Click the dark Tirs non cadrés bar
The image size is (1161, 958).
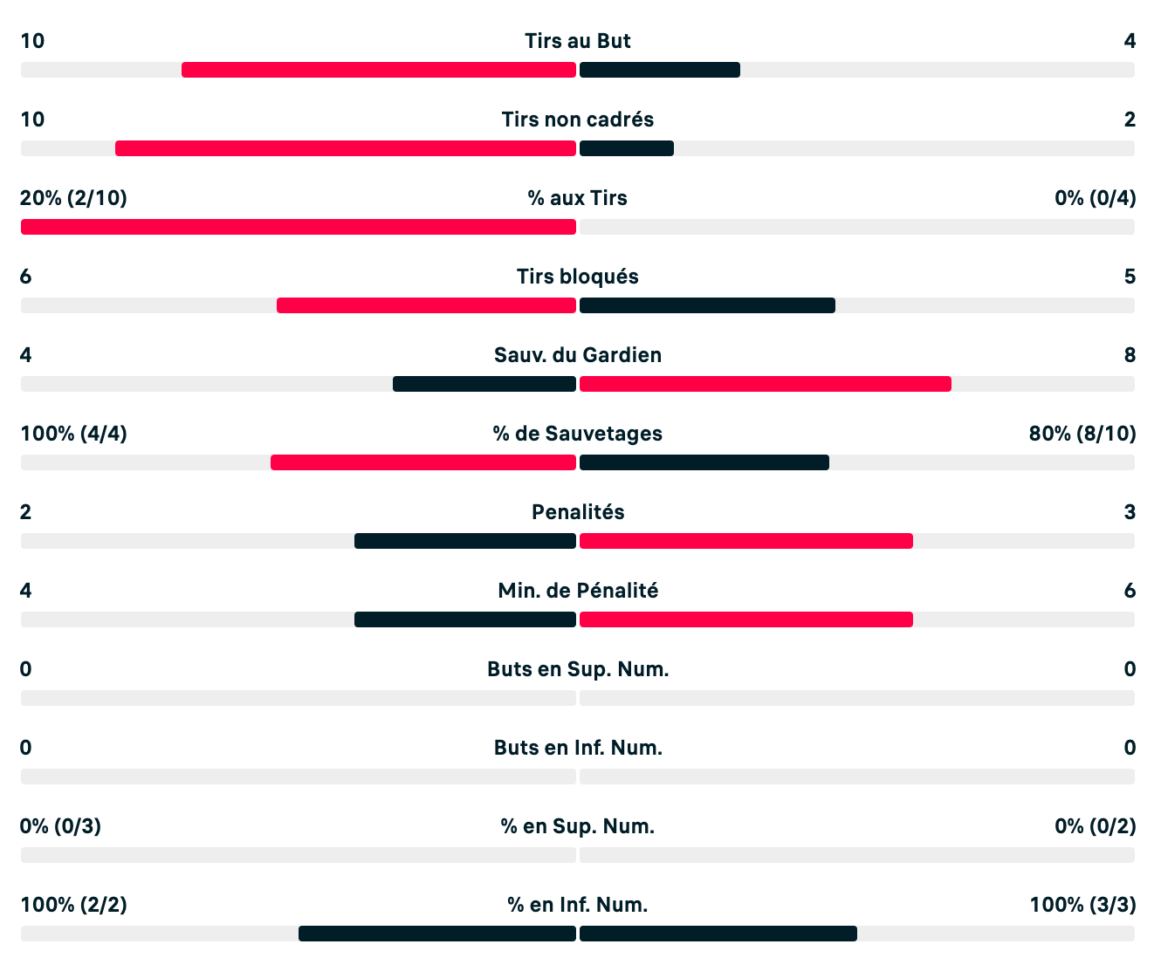coord(627,148)
